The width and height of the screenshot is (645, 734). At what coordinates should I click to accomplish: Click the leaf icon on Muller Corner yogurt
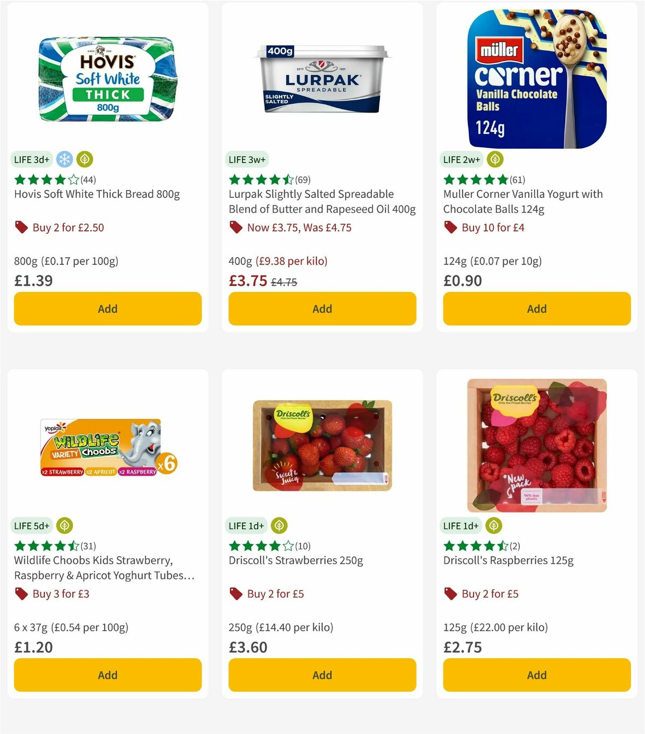[x=494, y=159]
